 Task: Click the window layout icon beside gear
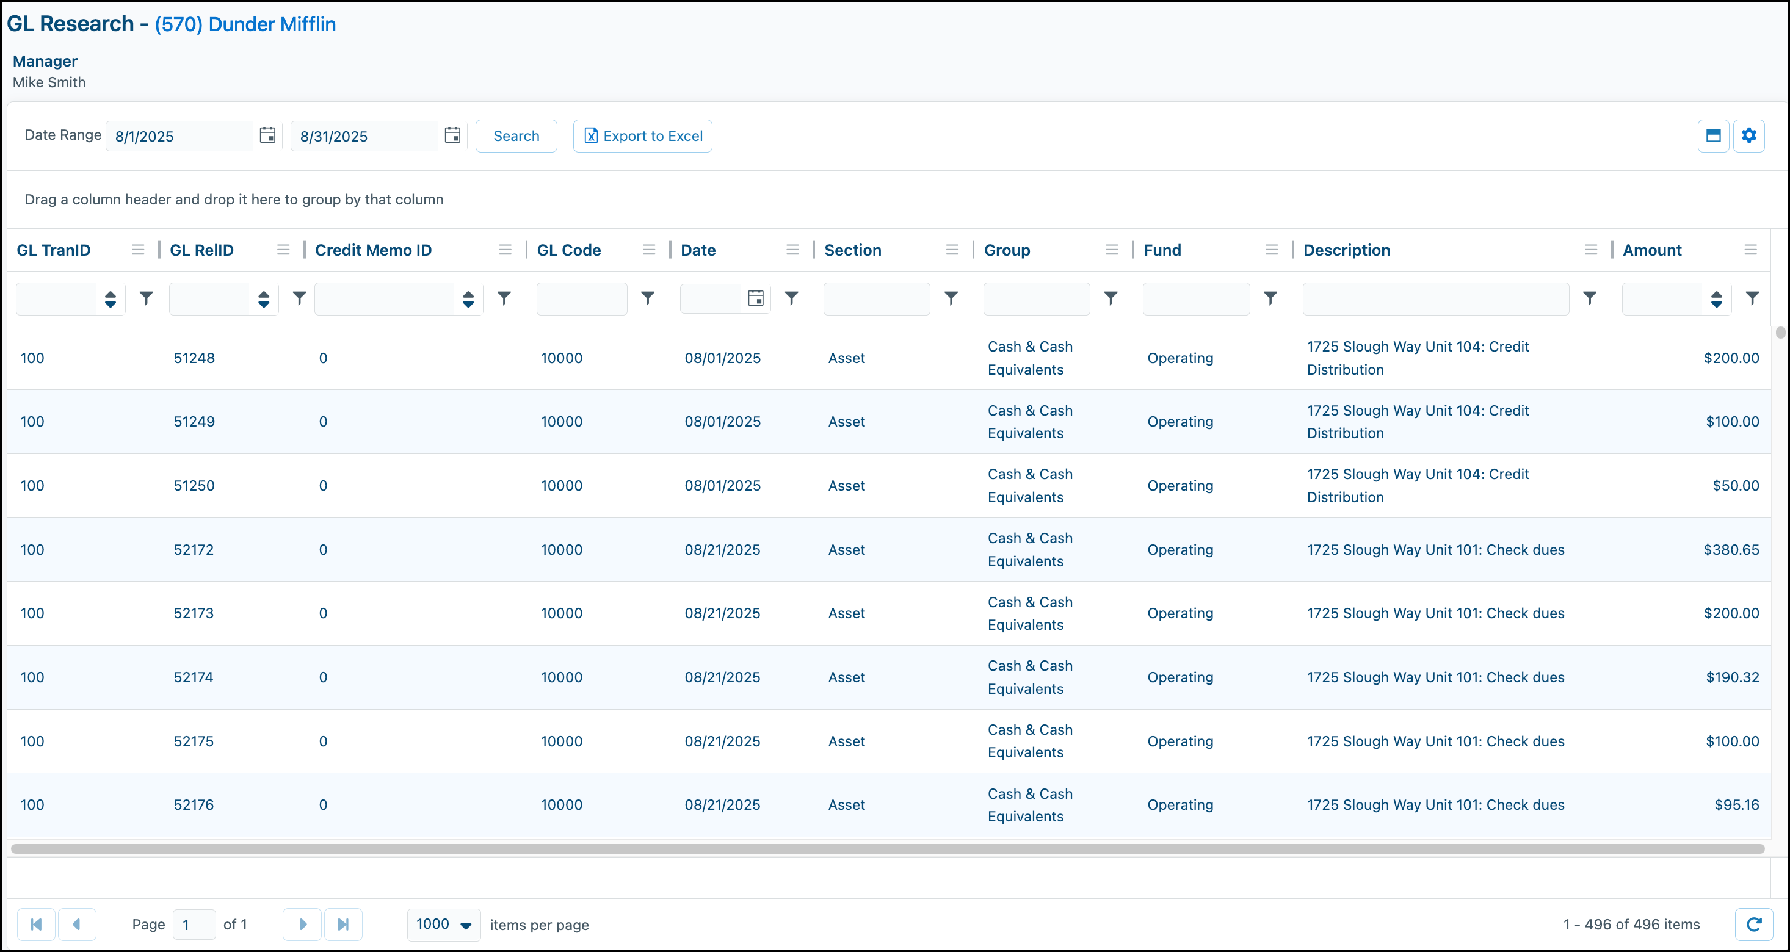[1713, 135]
